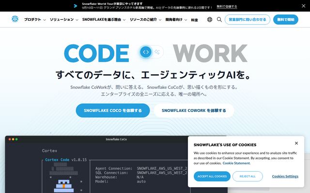Expand the SNOWFLAKEを選ぶ理由 chevron

pyautogui.click(x=124, y=20)
